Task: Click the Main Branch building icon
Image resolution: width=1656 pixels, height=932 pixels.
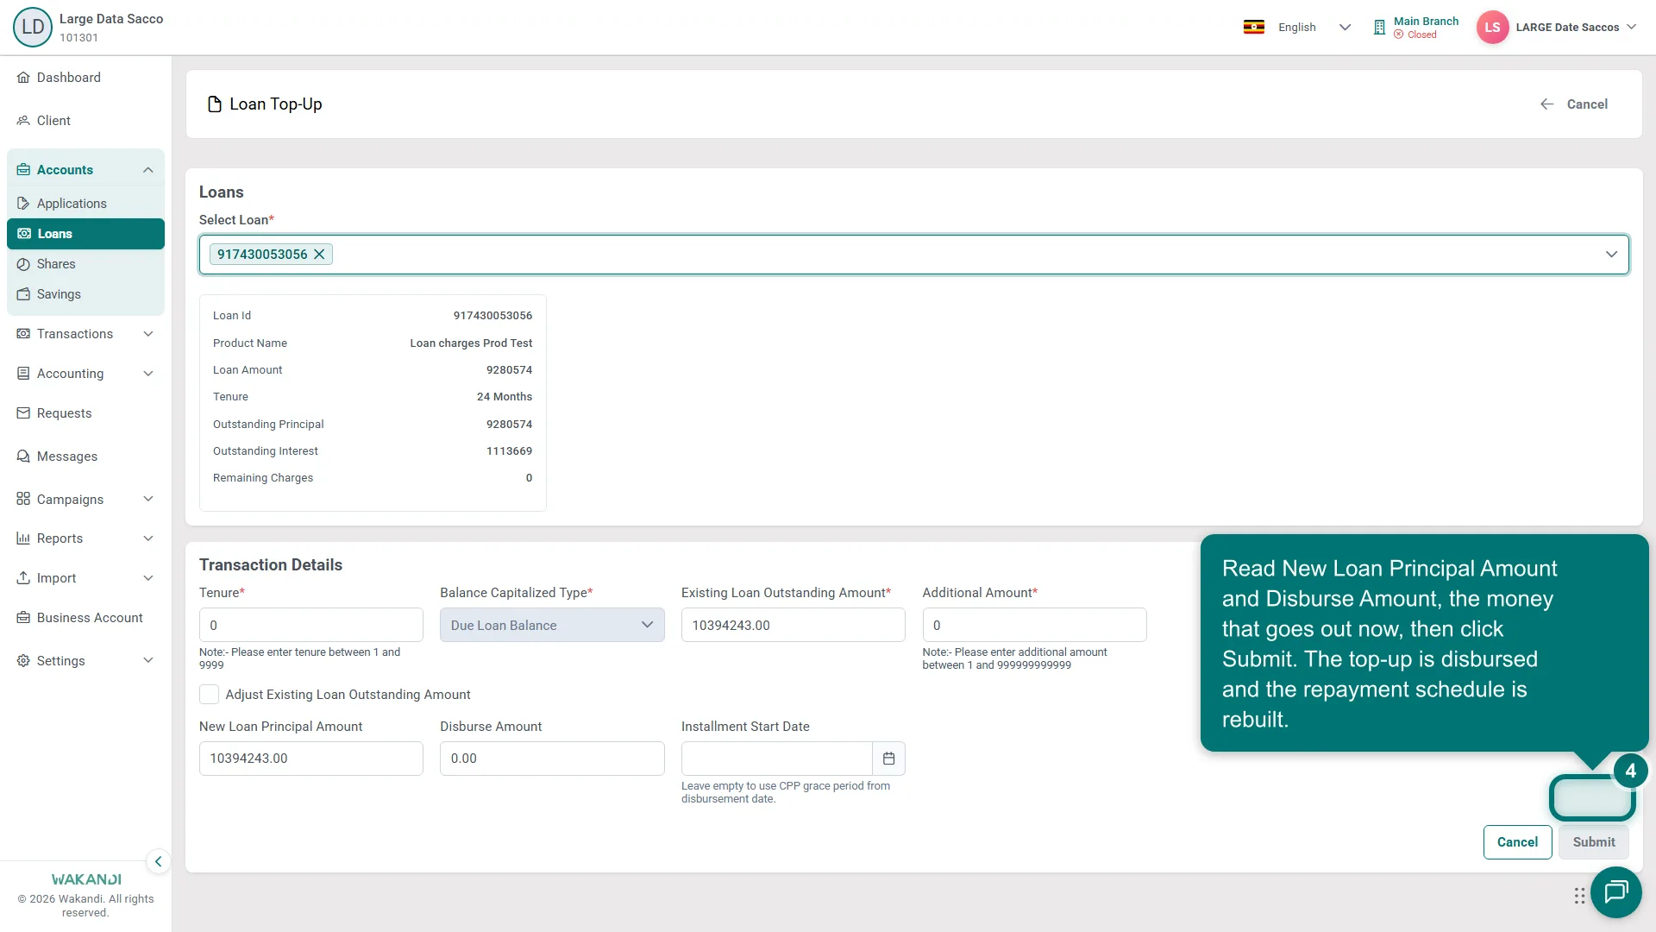Action: (1379, 28)
